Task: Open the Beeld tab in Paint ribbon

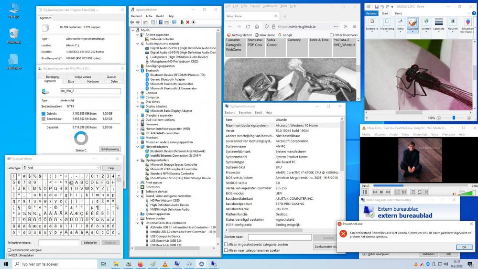Action: pos(398,14)
